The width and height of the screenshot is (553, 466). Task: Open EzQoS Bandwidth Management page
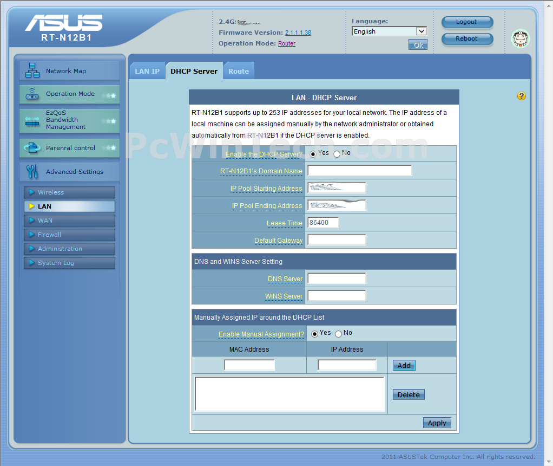69,120
